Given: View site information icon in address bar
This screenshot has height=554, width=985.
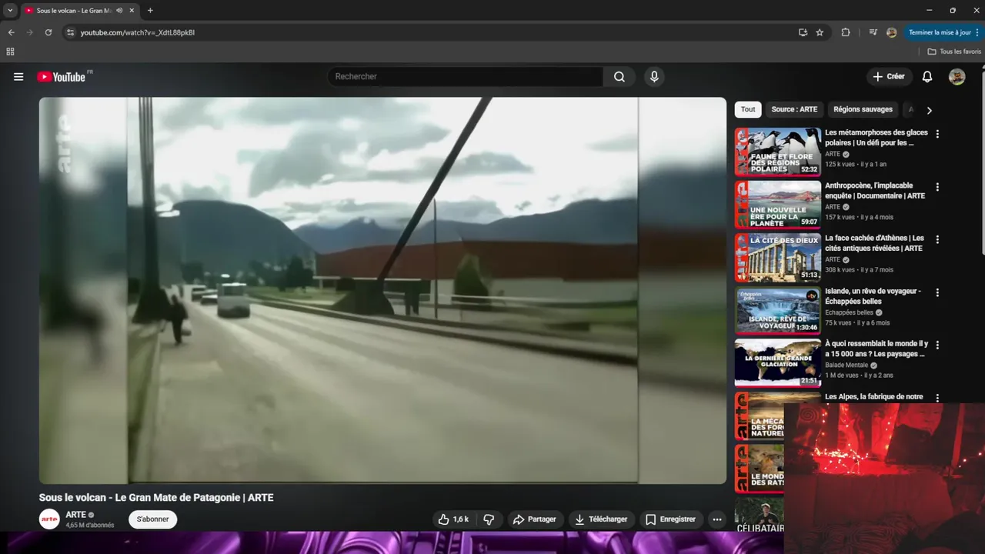Looking at the screenshot, I should click(x=70, y=32).
